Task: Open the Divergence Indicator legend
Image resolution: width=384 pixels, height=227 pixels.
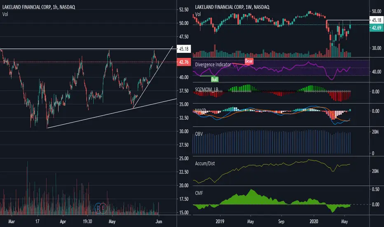Action: (213, 64)
